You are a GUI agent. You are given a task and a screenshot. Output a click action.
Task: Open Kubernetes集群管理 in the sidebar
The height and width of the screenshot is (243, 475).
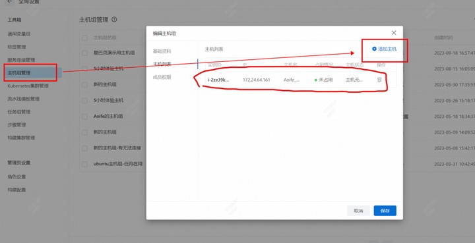click(x=28, y=86)
